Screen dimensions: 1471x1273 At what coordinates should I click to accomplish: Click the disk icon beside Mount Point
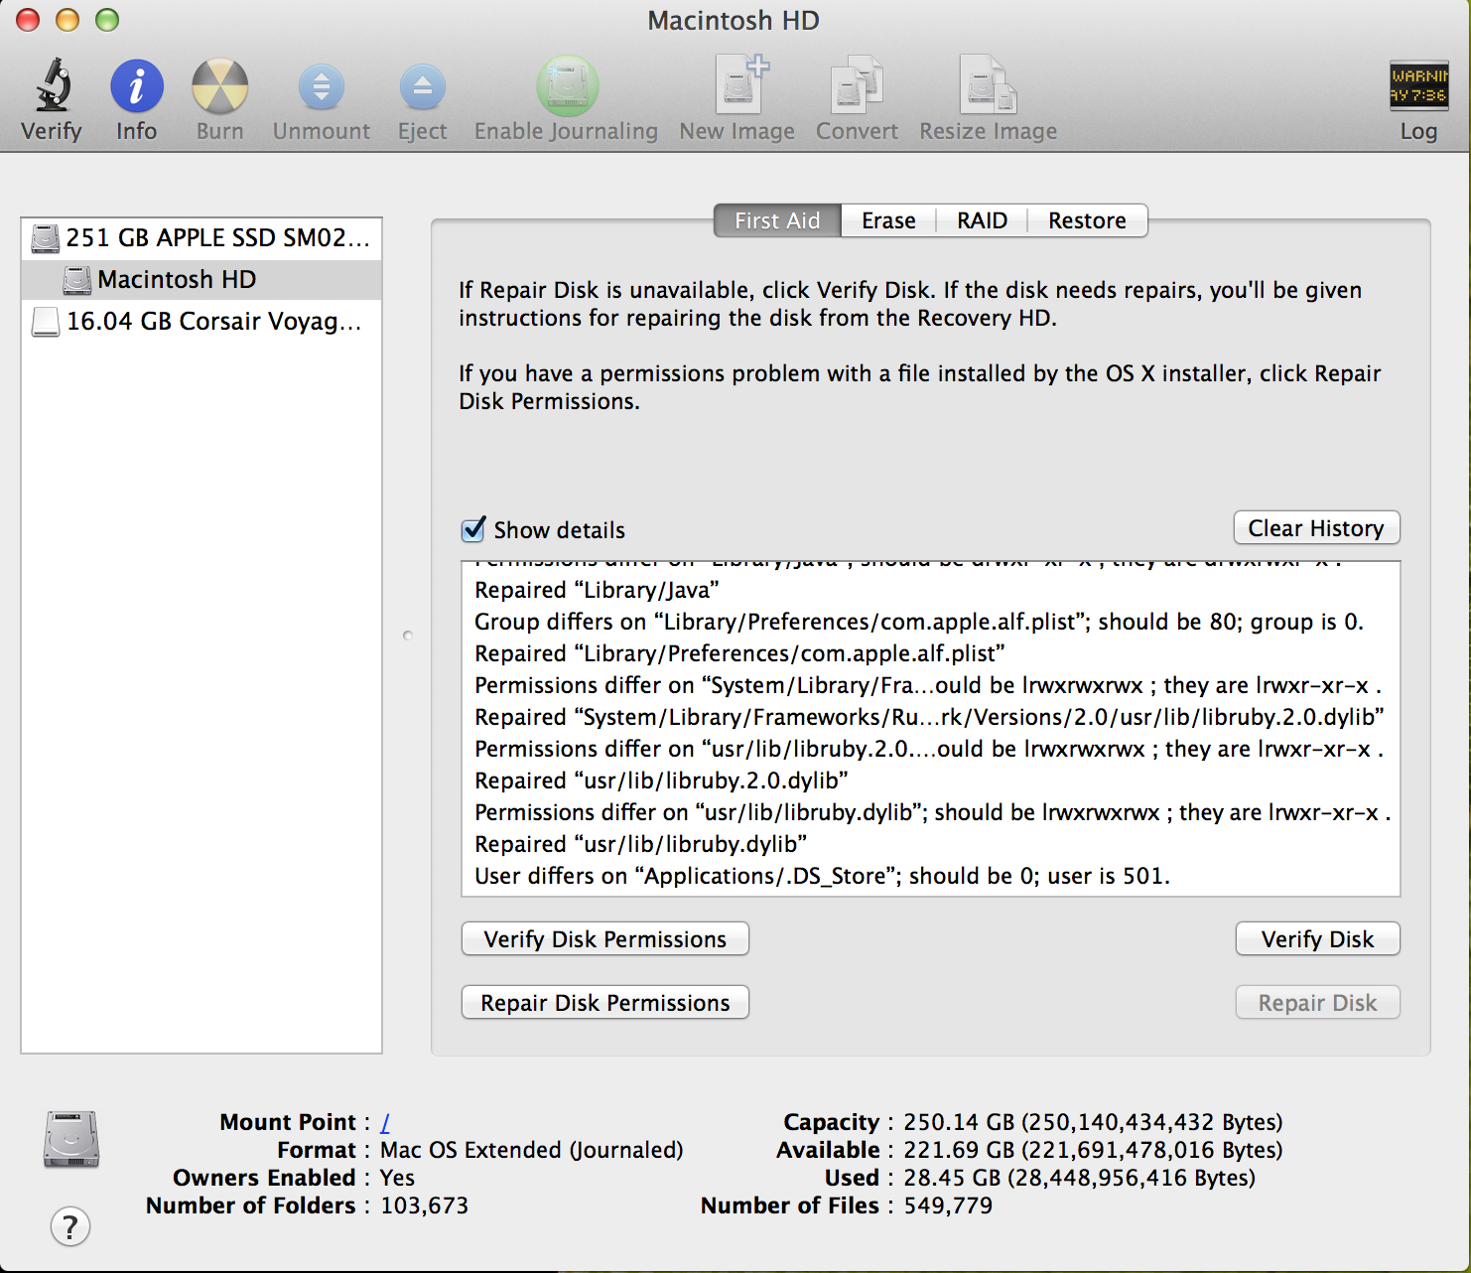(x=71, y=1139)
